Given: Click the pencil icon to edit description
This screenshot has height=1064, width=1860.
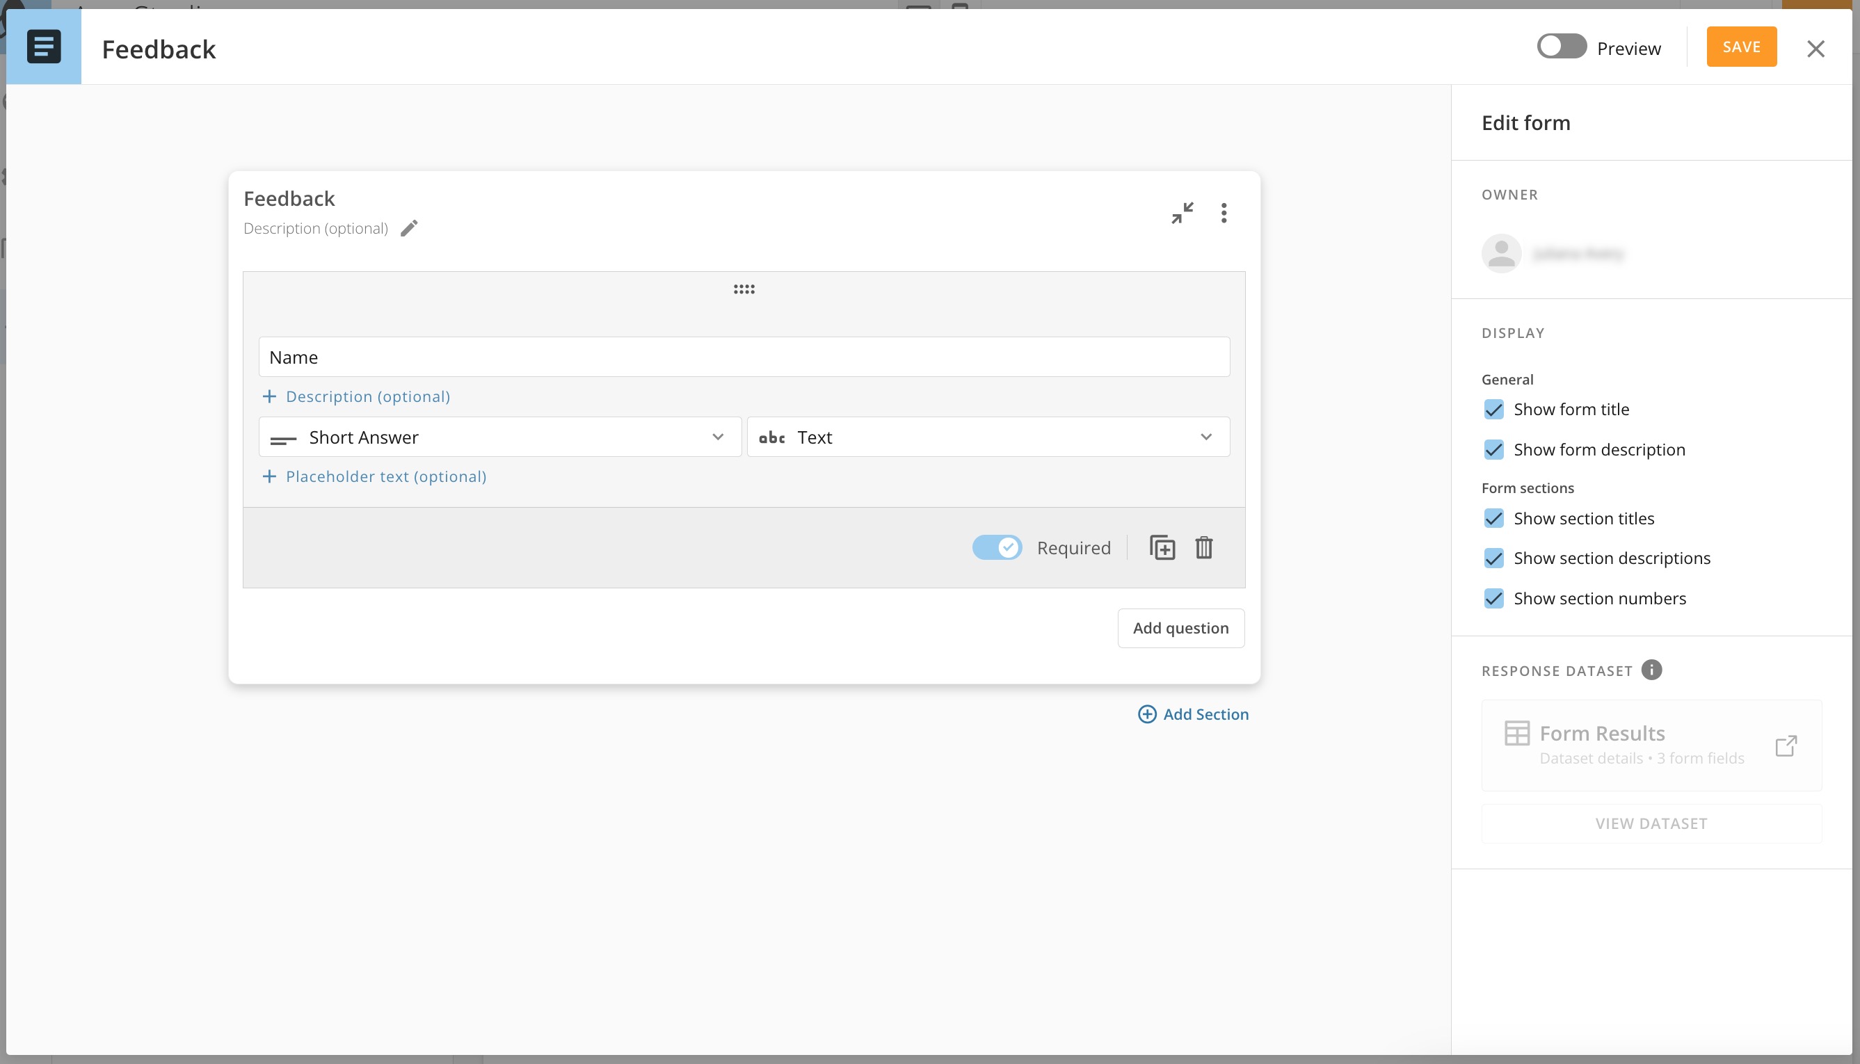Looking at the screenshot, I should click(x=409, y=228).
